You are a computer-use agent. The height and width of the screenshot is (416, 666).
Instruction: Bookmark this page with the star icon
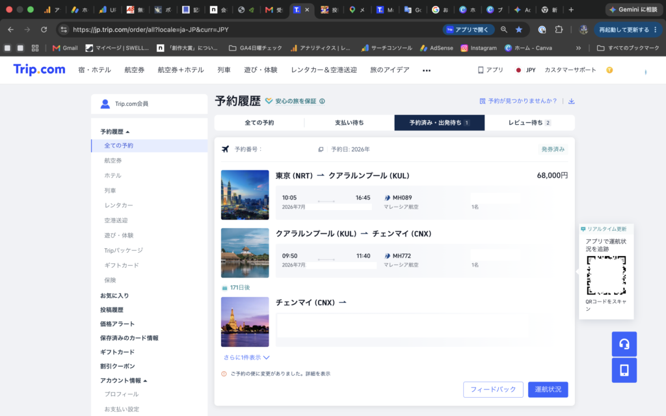[518, 30]
